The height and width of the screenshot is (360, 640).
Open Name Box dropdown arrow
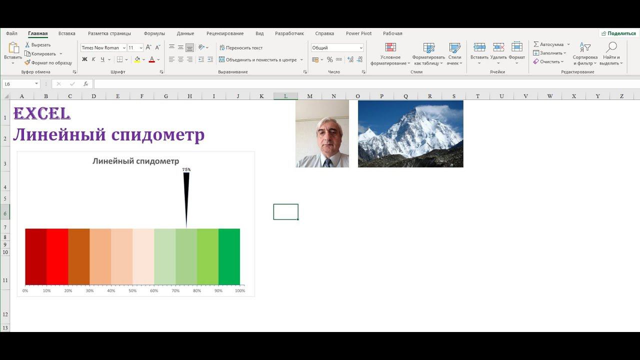[x=36, y=84]
